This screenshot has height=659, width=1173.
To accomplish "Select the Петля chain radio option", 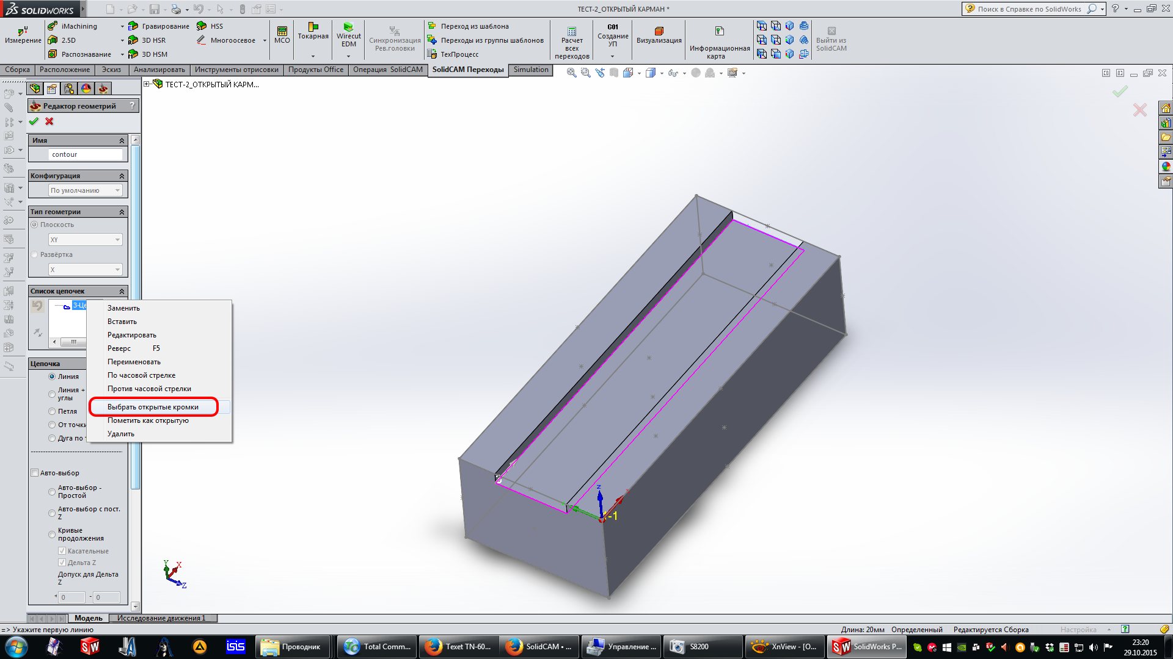I will click(x=52, y=411).
